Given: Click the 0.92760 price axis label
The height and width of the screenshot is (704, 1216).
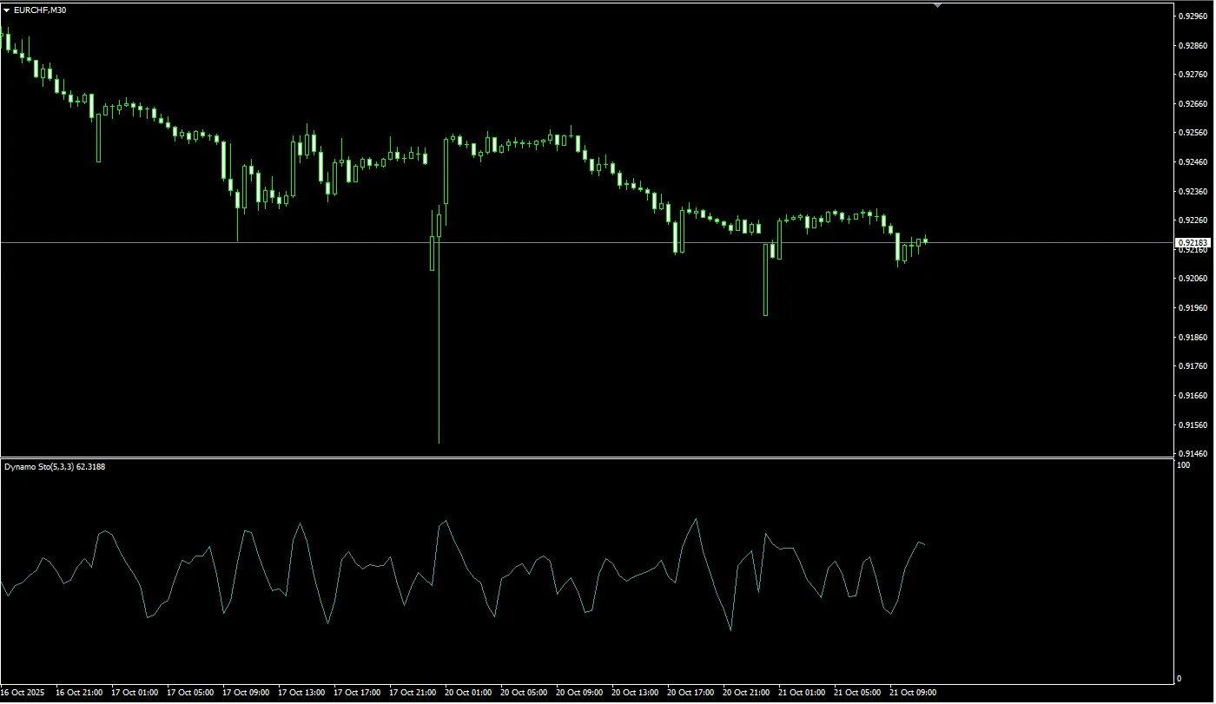Looking at the screenshot, I should pos(1193,75).
